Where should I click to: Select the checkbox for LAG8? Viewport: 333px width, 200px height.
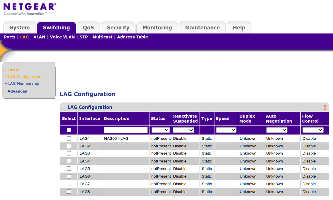tap(68, 192)
